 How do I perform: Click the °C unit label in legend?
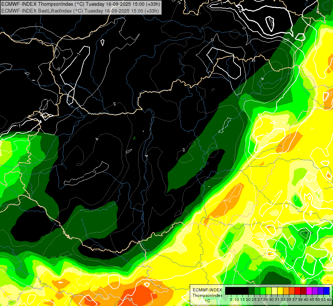pyautogui.click(x=208, y=301)
